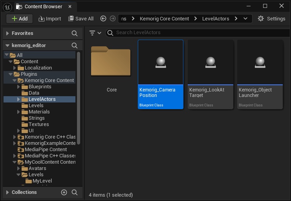Click the history forward arrow icon

pyautogui.click(x=113, y=18)
